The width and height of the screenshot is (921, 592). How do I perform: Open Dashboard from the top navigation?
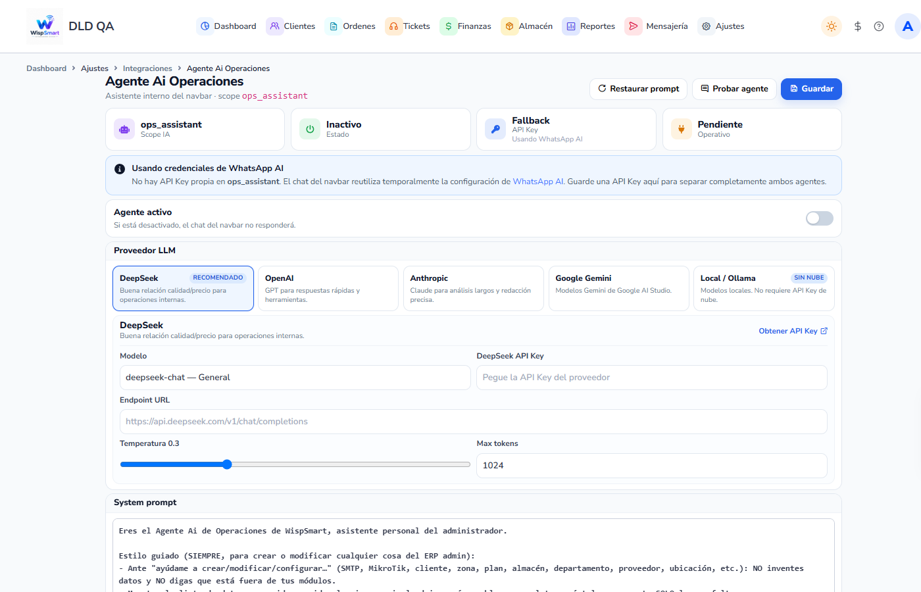pos(228,26)
